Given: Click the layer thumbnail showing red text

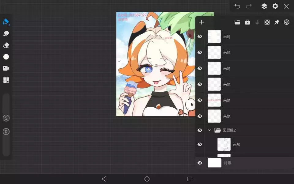Looking at the screenshot, I should [x=214, y=100].
